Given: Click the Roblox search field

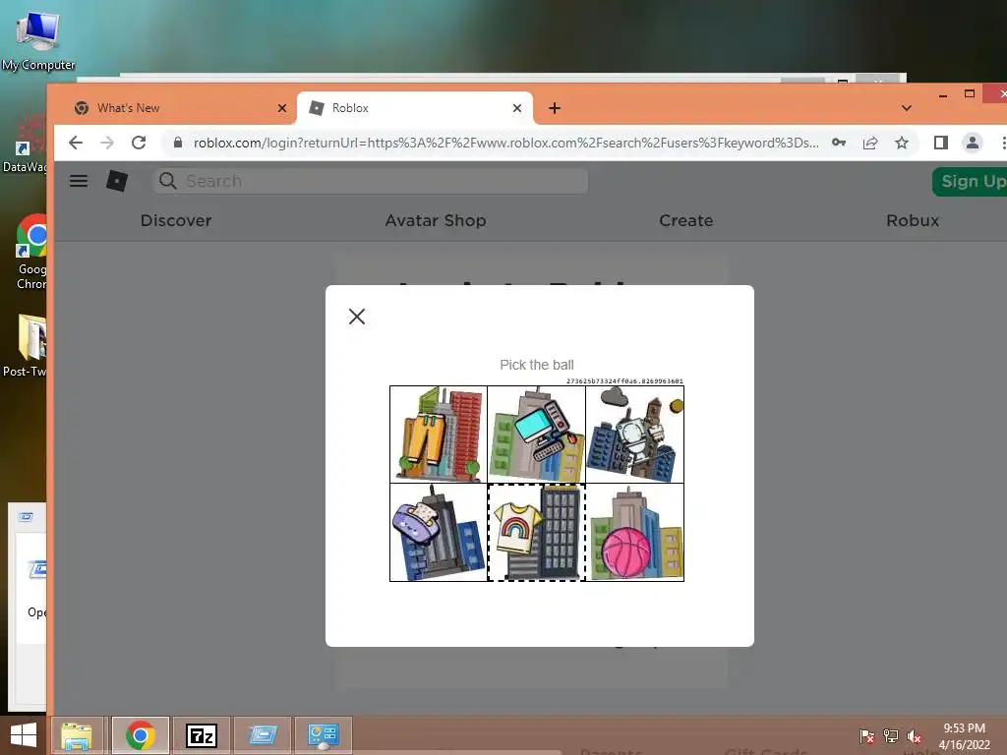Looking at the screenshot, I should tap(371, 181).
